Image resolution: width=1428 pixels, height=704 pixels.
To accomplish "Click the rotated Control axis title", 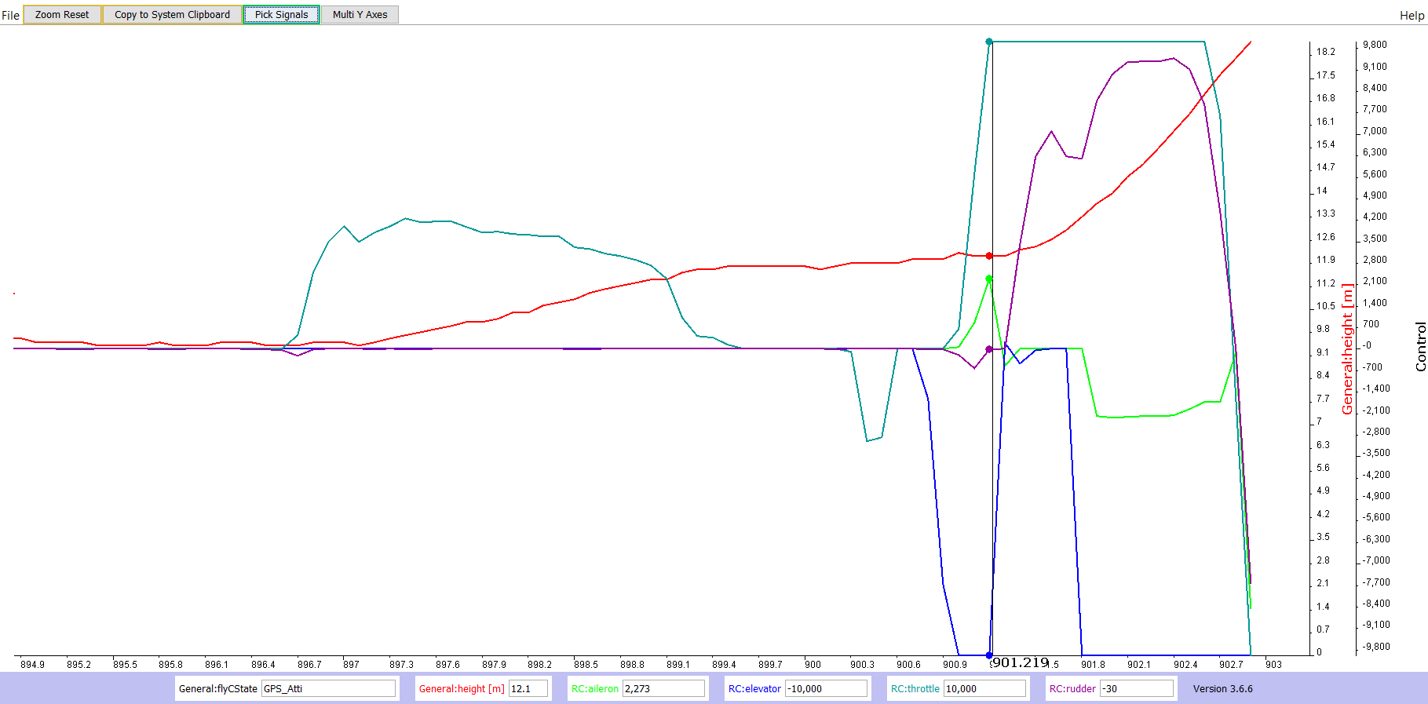I will [x=1420, y=346].
